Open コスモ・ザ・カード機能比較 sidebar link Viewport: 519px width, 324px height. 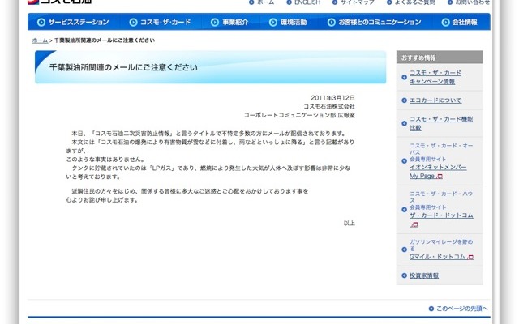coord(441,123)
